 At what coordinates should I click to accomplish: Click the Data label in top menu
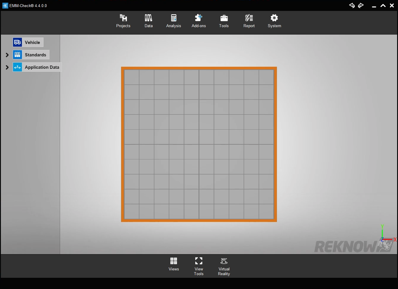149,26
